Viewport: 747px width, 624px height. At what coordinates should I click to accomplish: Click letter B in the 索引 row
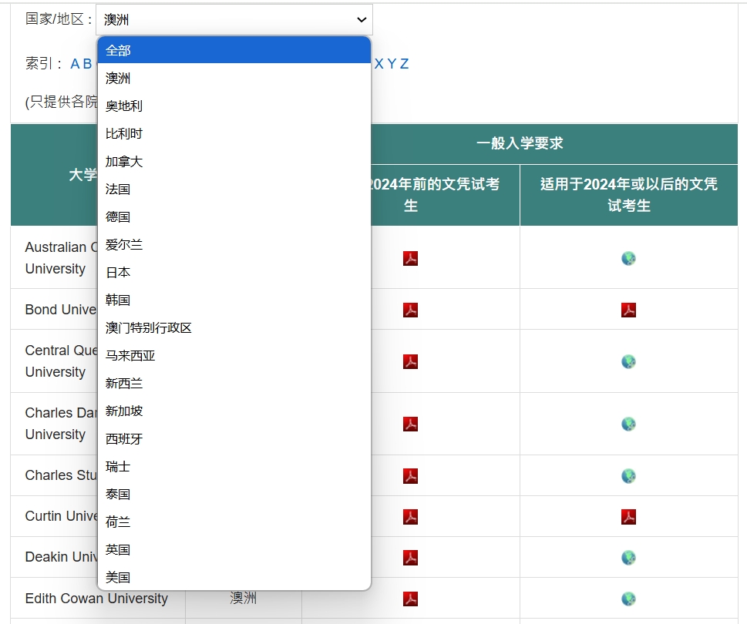click(89, 64)
